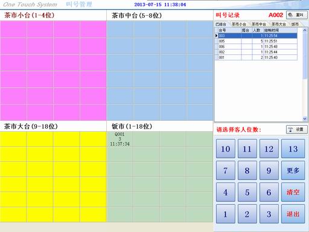309x232 pixels.
Task: Choose 11 guests on the keypad
Action: pyautogui.click(x=247, y=149)
